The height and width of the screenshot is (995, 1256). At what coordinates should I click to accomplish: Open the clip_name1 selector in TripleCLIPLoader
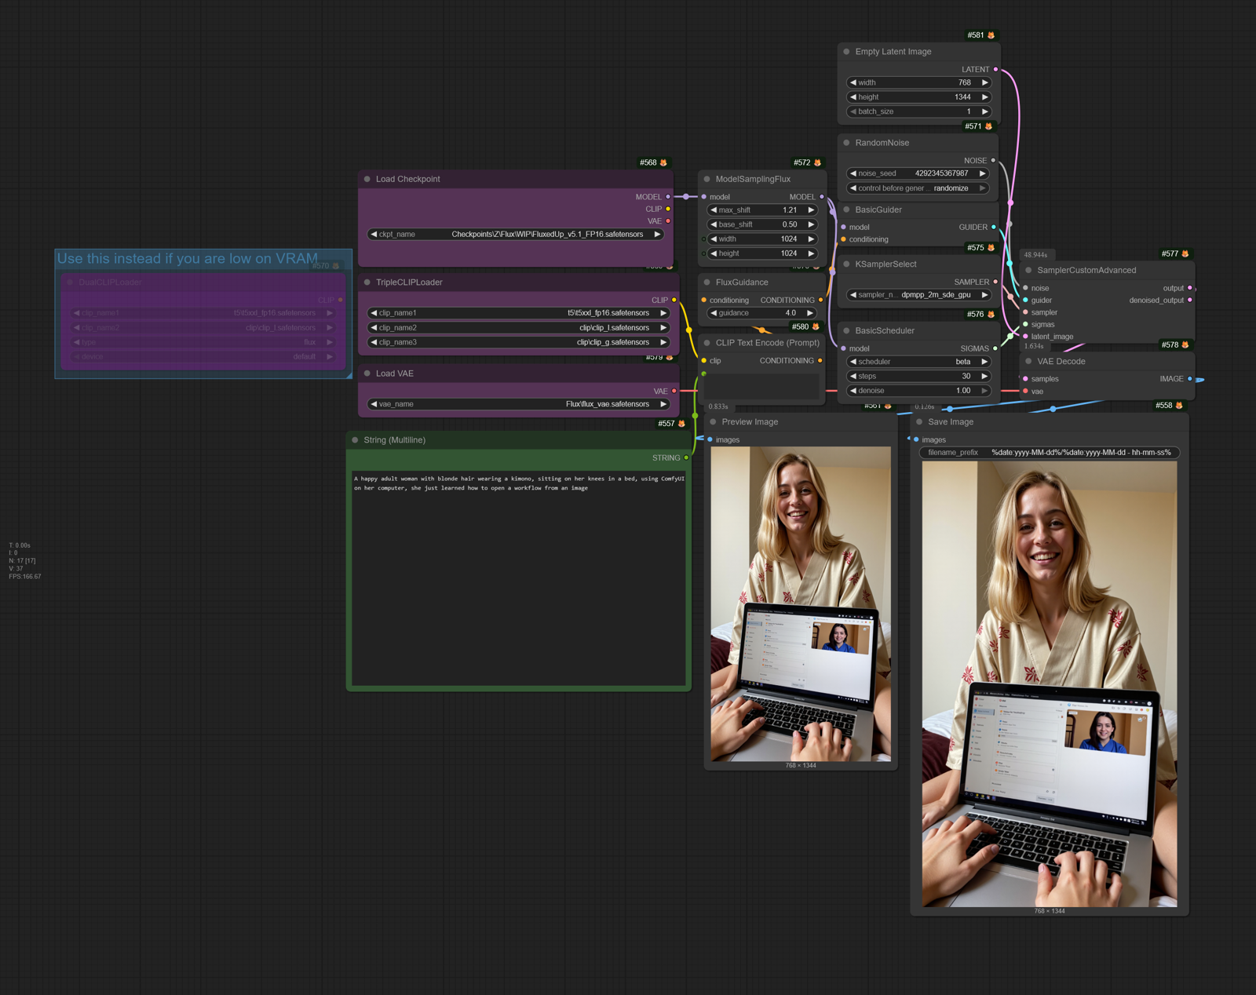click(x=518, y=312)
